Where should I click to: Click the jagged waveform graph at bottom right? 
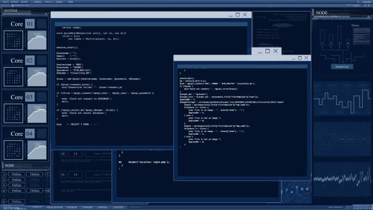pos(342,179)
